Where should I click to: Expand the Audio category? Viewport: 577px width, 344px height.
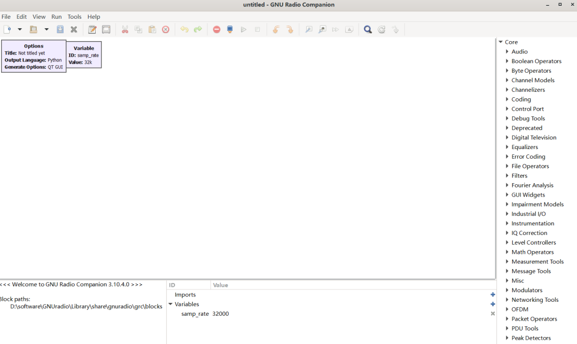click(x=507, y=51)
